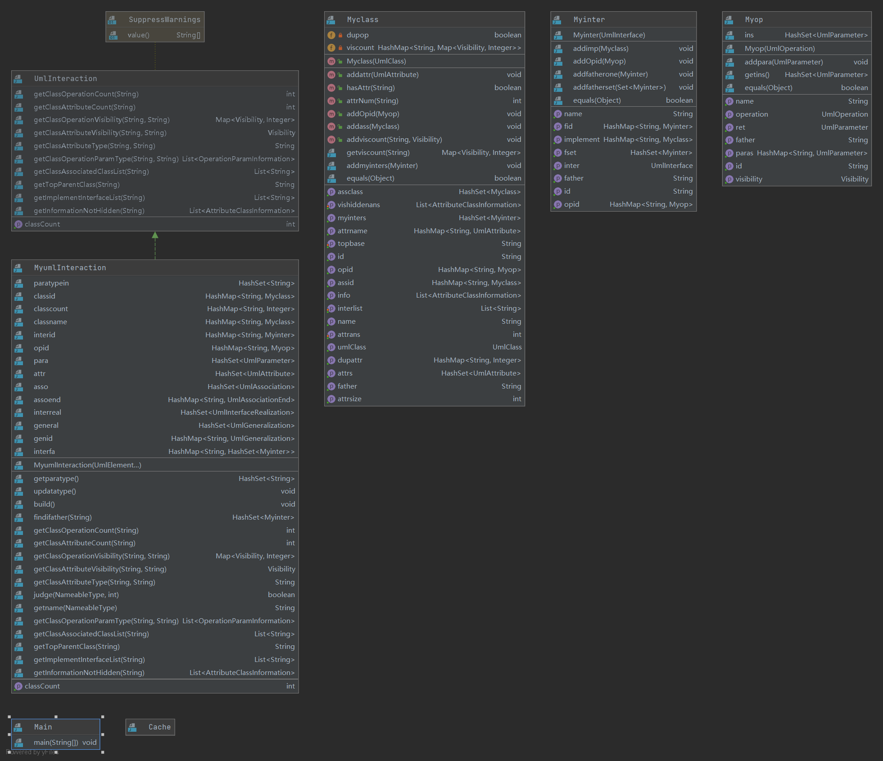Click the build() method in MyumlInteraction
The width and height of the screenshot is (883, 761).
pos(44,504)
